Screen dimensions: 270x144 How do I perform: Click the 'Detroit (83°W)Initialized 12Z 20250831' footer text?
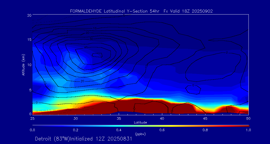[83, 139]
